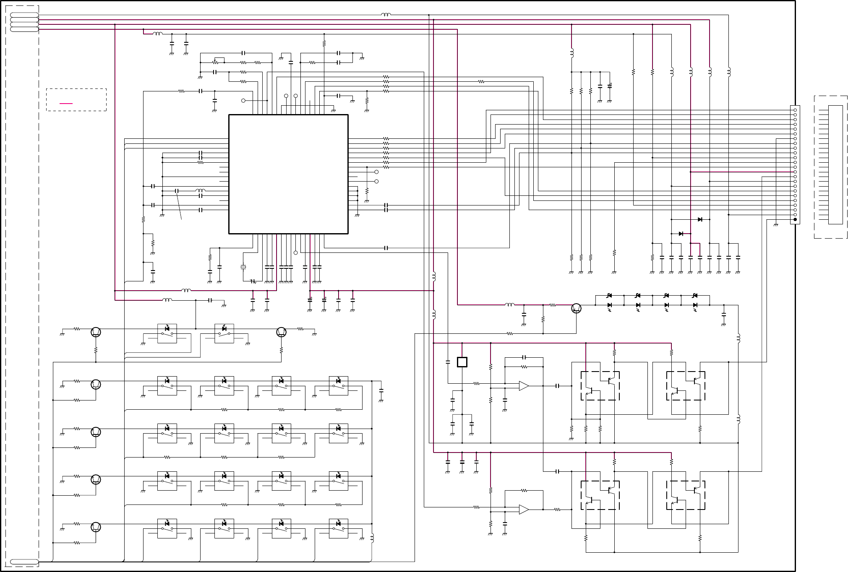The image size is (848, 572).
Task: Click bottom-right switch of the key matrix
Action: coord(338,529)
